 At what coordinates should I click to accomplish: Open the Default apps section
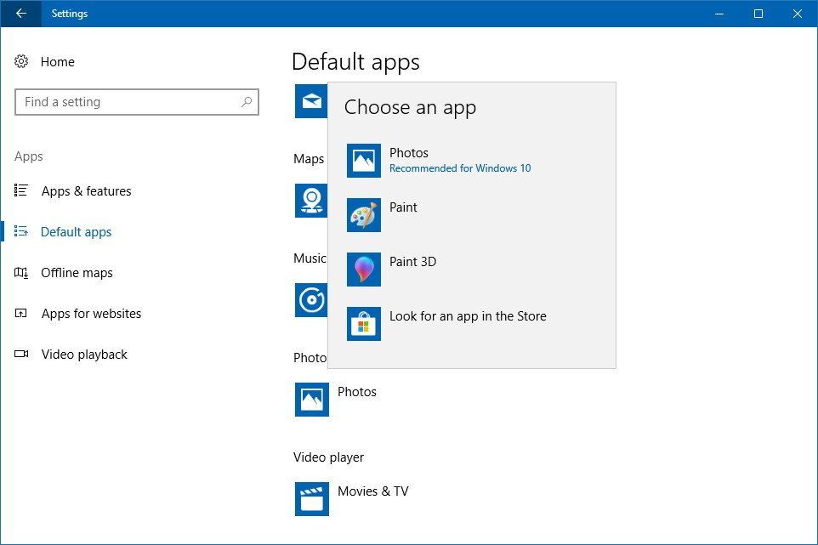click(x=76, y=231)
